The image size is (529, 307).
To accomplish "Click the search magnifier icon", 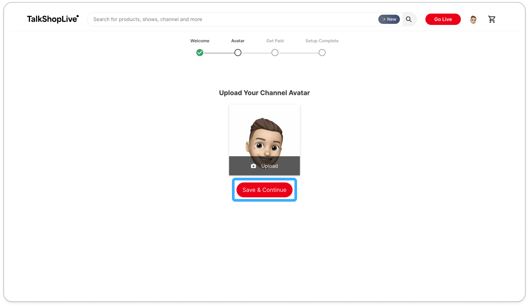I will click(x=409, y=19).
